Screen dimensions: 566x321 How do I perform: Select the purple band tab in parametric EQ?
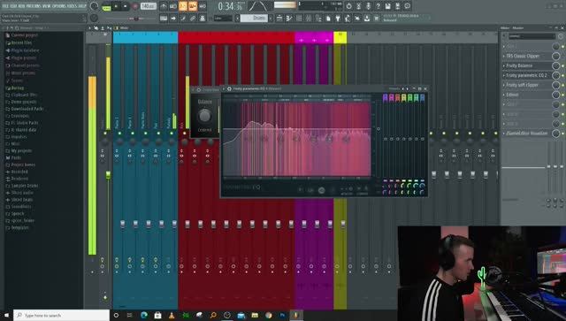pos(386,97)
